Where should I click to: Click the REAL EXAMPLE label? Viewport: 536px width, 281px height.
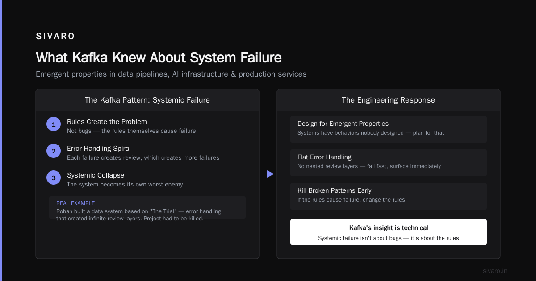(x=75, y=203)
